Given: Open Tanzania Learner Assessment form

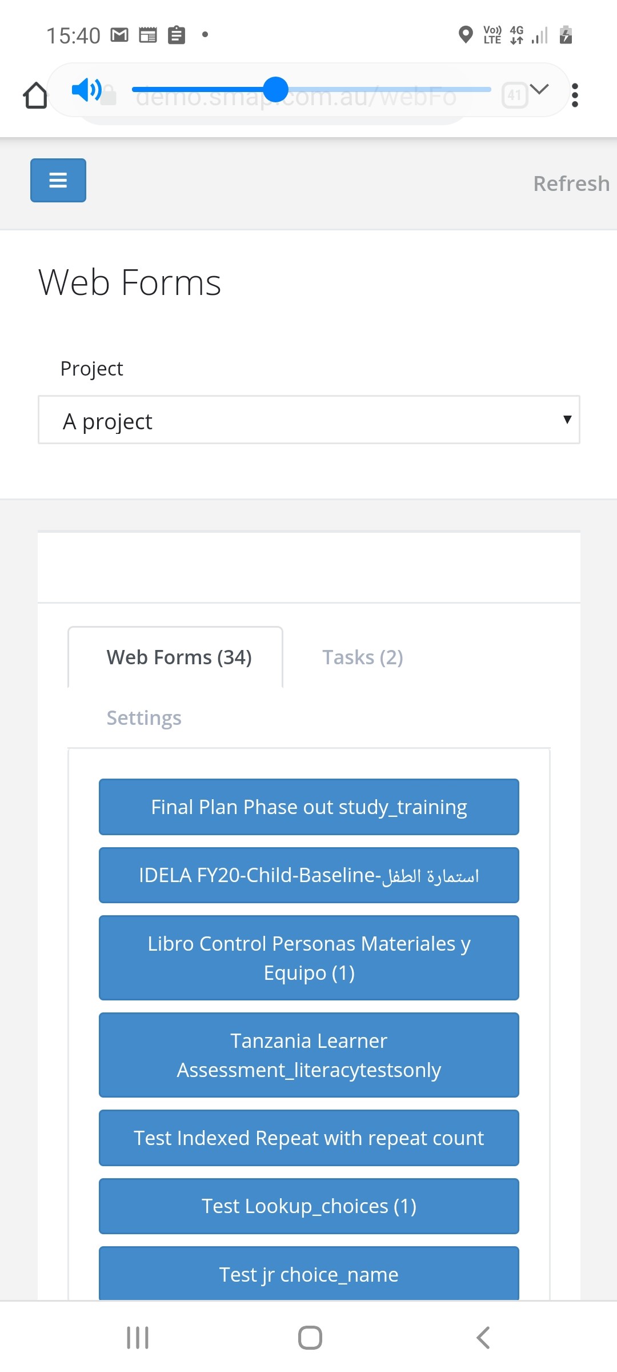Looking at the screenshot, I should 308,1055.
